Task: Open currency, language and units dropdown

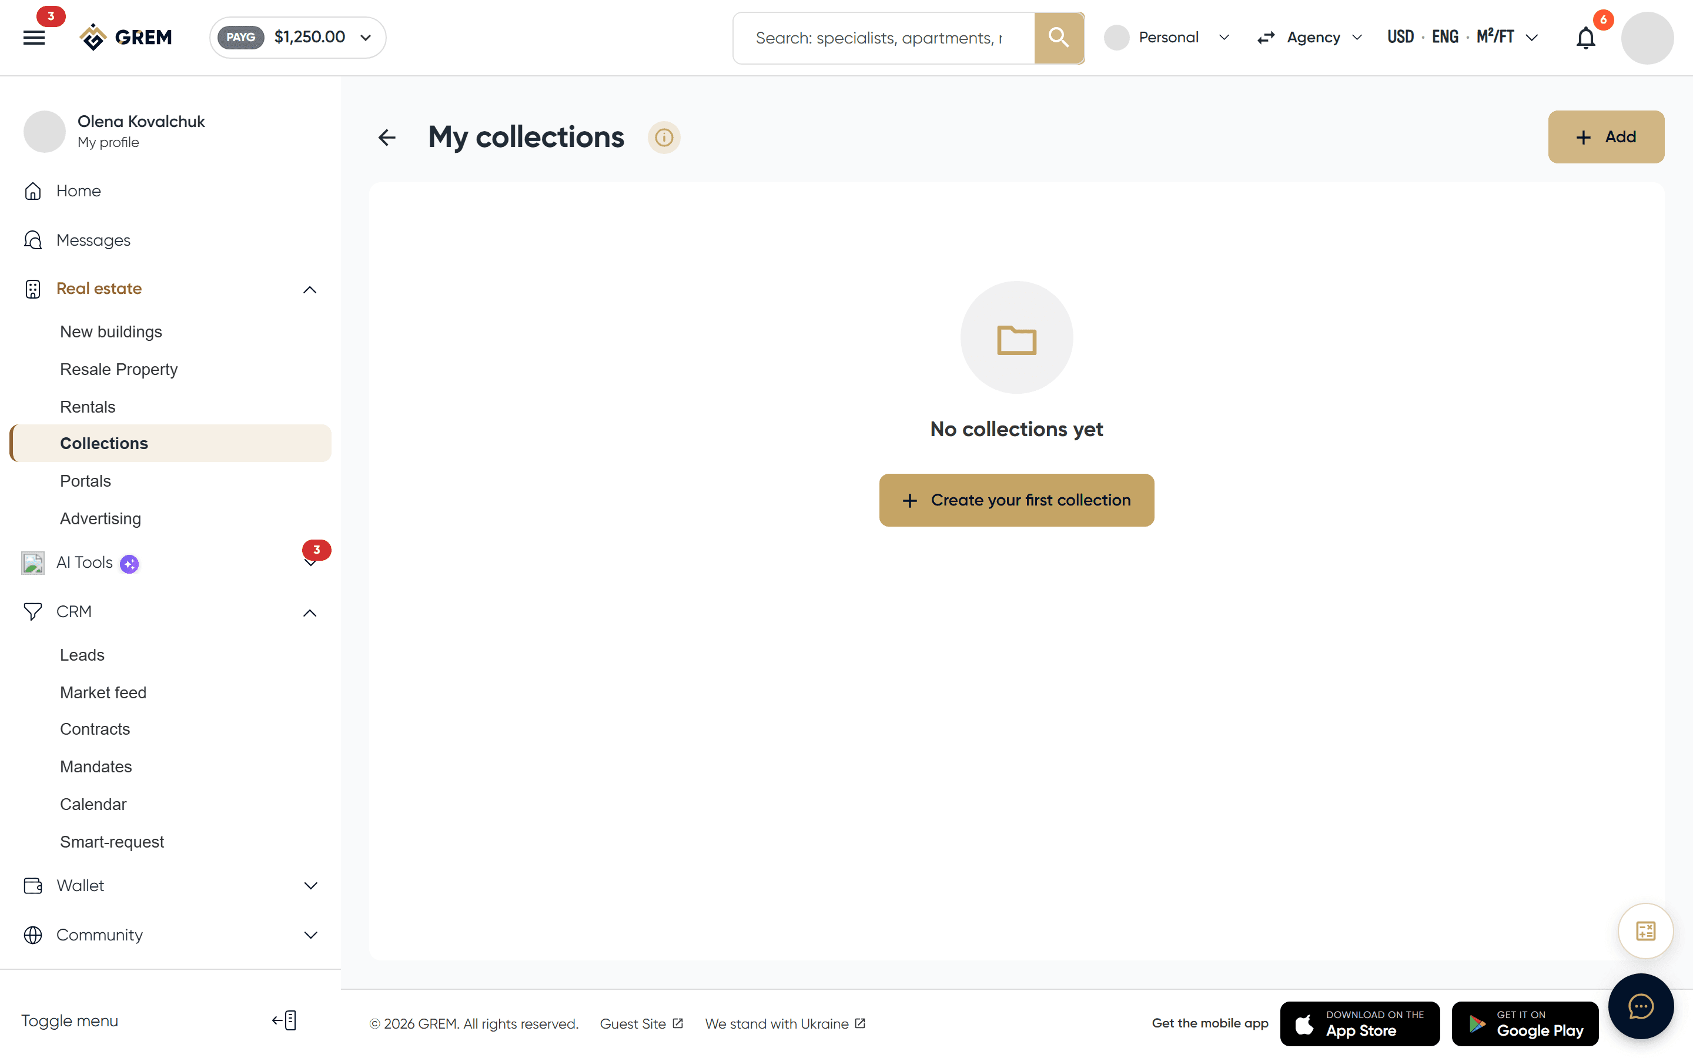Action: 1462,38
